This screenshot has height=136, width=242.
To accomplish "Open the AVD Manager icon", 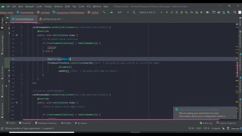I will (223, 12).
